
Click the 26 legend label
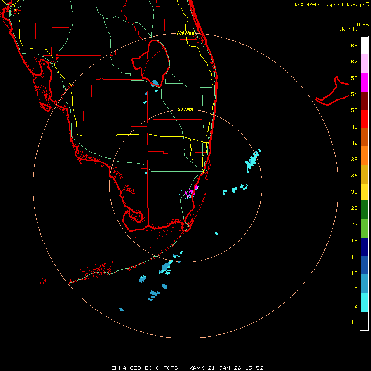click(354, 208)
